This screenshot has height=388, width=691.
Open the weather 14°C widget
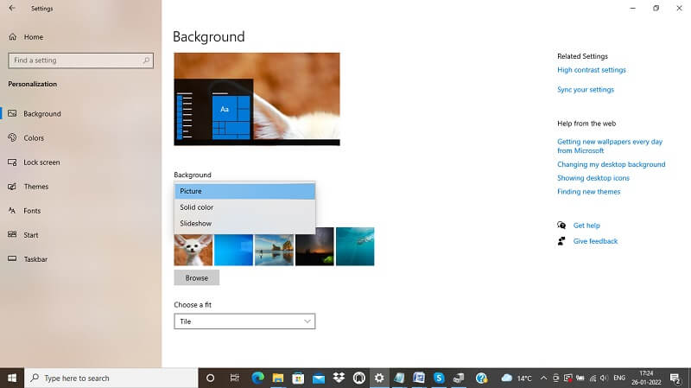click(x=517, y=378)
